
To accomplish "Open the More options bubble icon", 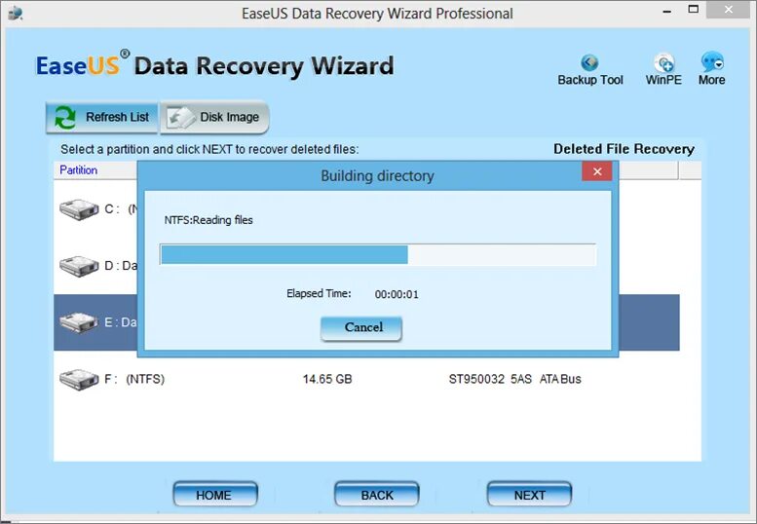I will [711, 69].
